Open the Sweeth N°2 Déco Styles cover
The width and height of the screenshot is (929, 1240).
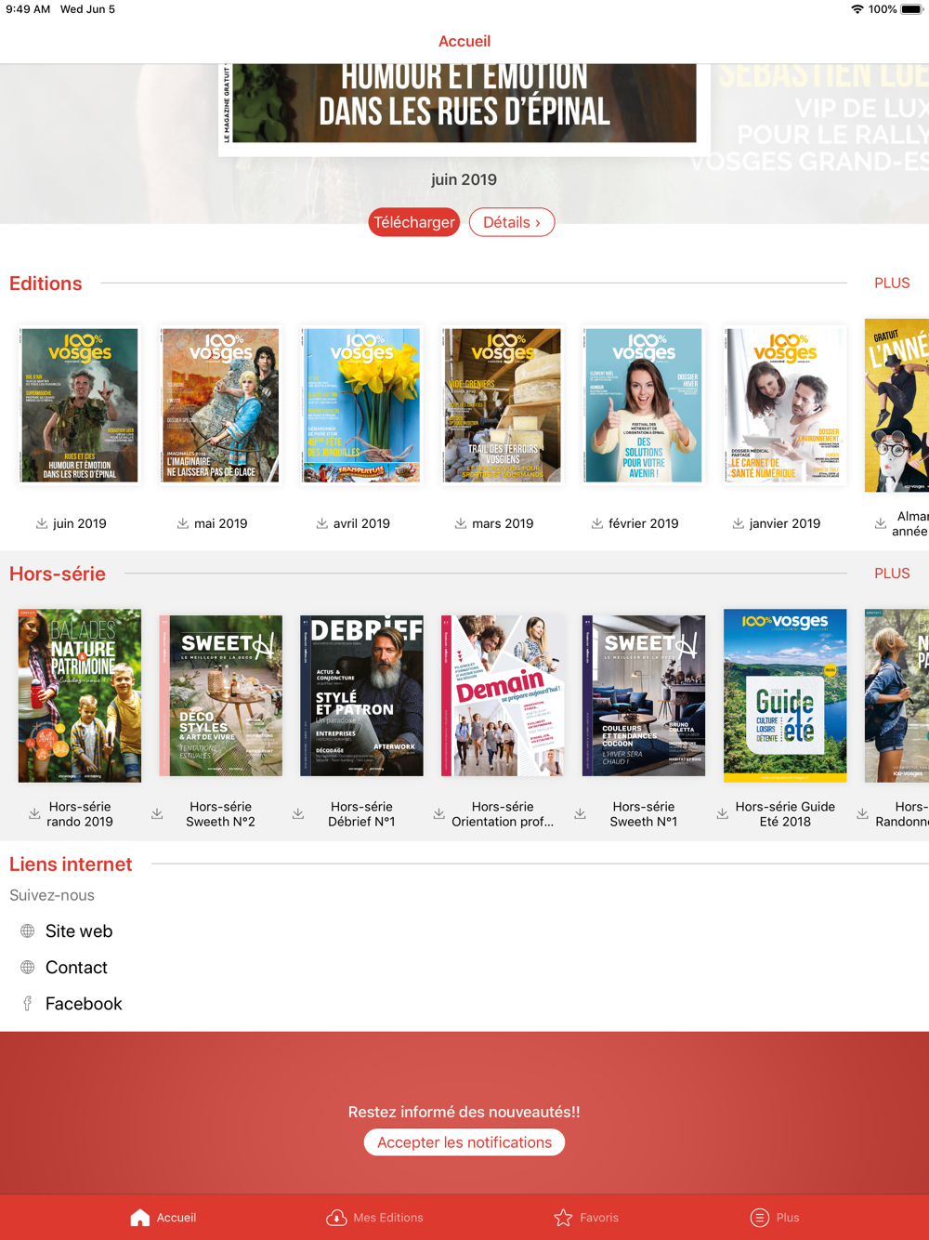[221, 695]
